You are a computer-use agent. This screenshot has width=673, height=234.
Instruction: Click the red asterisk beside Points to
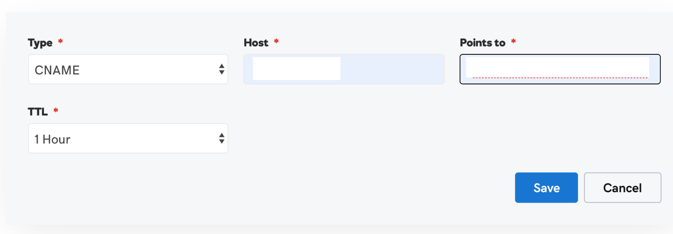pos(513,42)
